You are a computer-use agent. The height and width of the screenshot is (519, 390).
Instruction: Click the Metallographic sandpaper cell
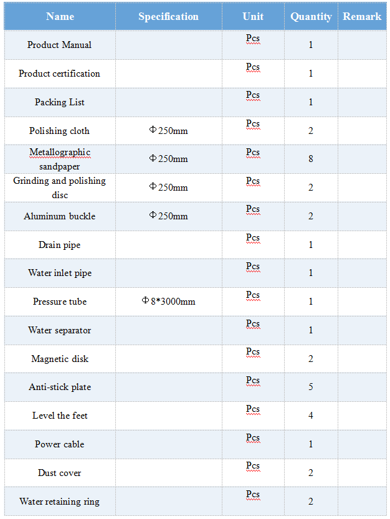(x=60, y=160)
